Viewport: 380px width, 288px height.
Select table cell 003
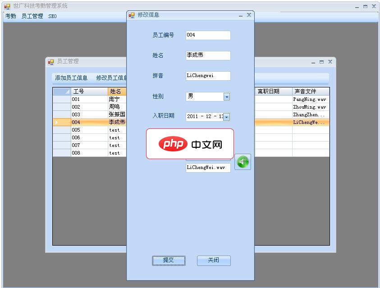coord(89,114)
